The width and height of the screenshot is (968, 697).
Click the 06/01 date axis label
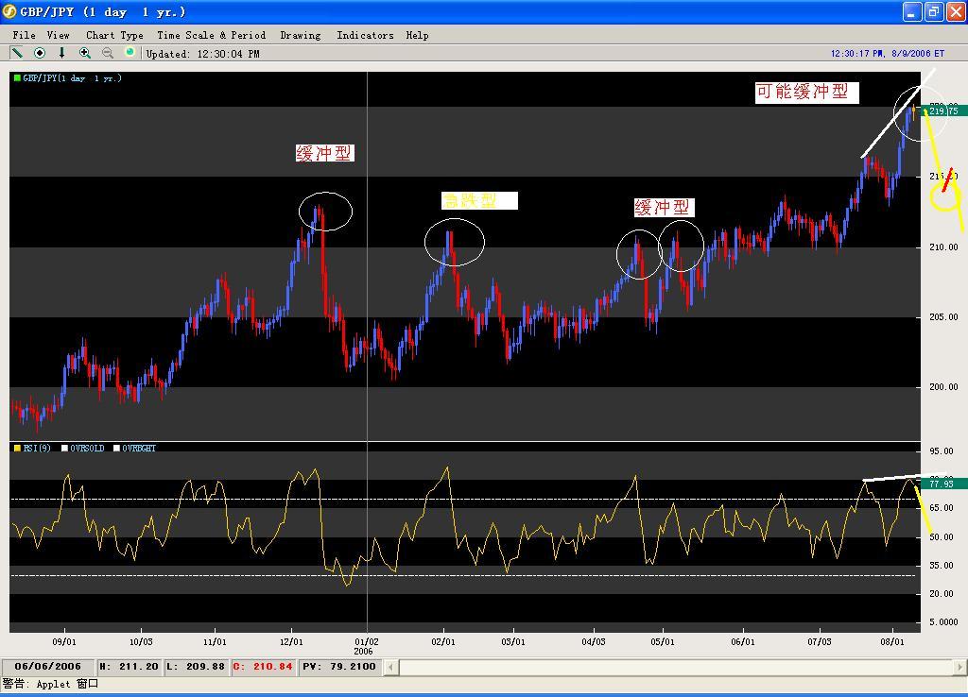(743, 641)
